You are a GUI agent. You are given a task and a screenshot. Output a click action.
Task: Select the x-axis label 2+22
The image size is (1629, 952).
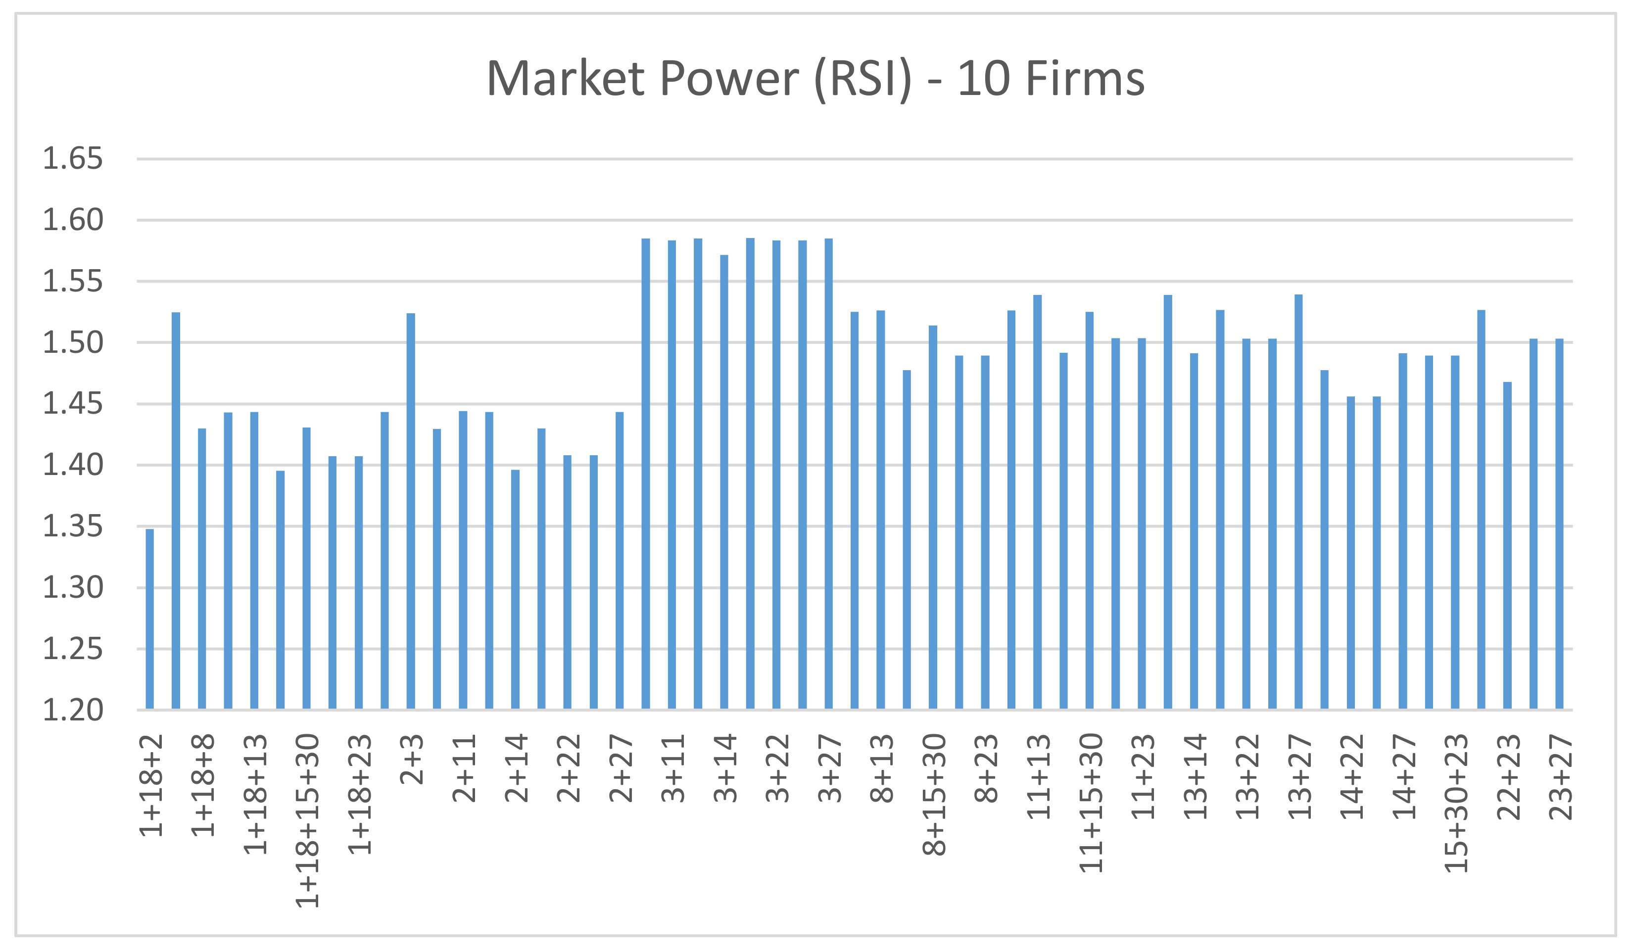[x=568, y=768]
